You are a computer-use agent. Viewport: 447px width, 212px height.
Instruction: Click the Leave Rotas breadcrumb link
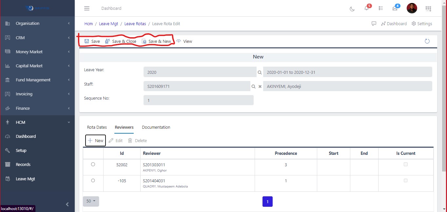pos(135,24)
